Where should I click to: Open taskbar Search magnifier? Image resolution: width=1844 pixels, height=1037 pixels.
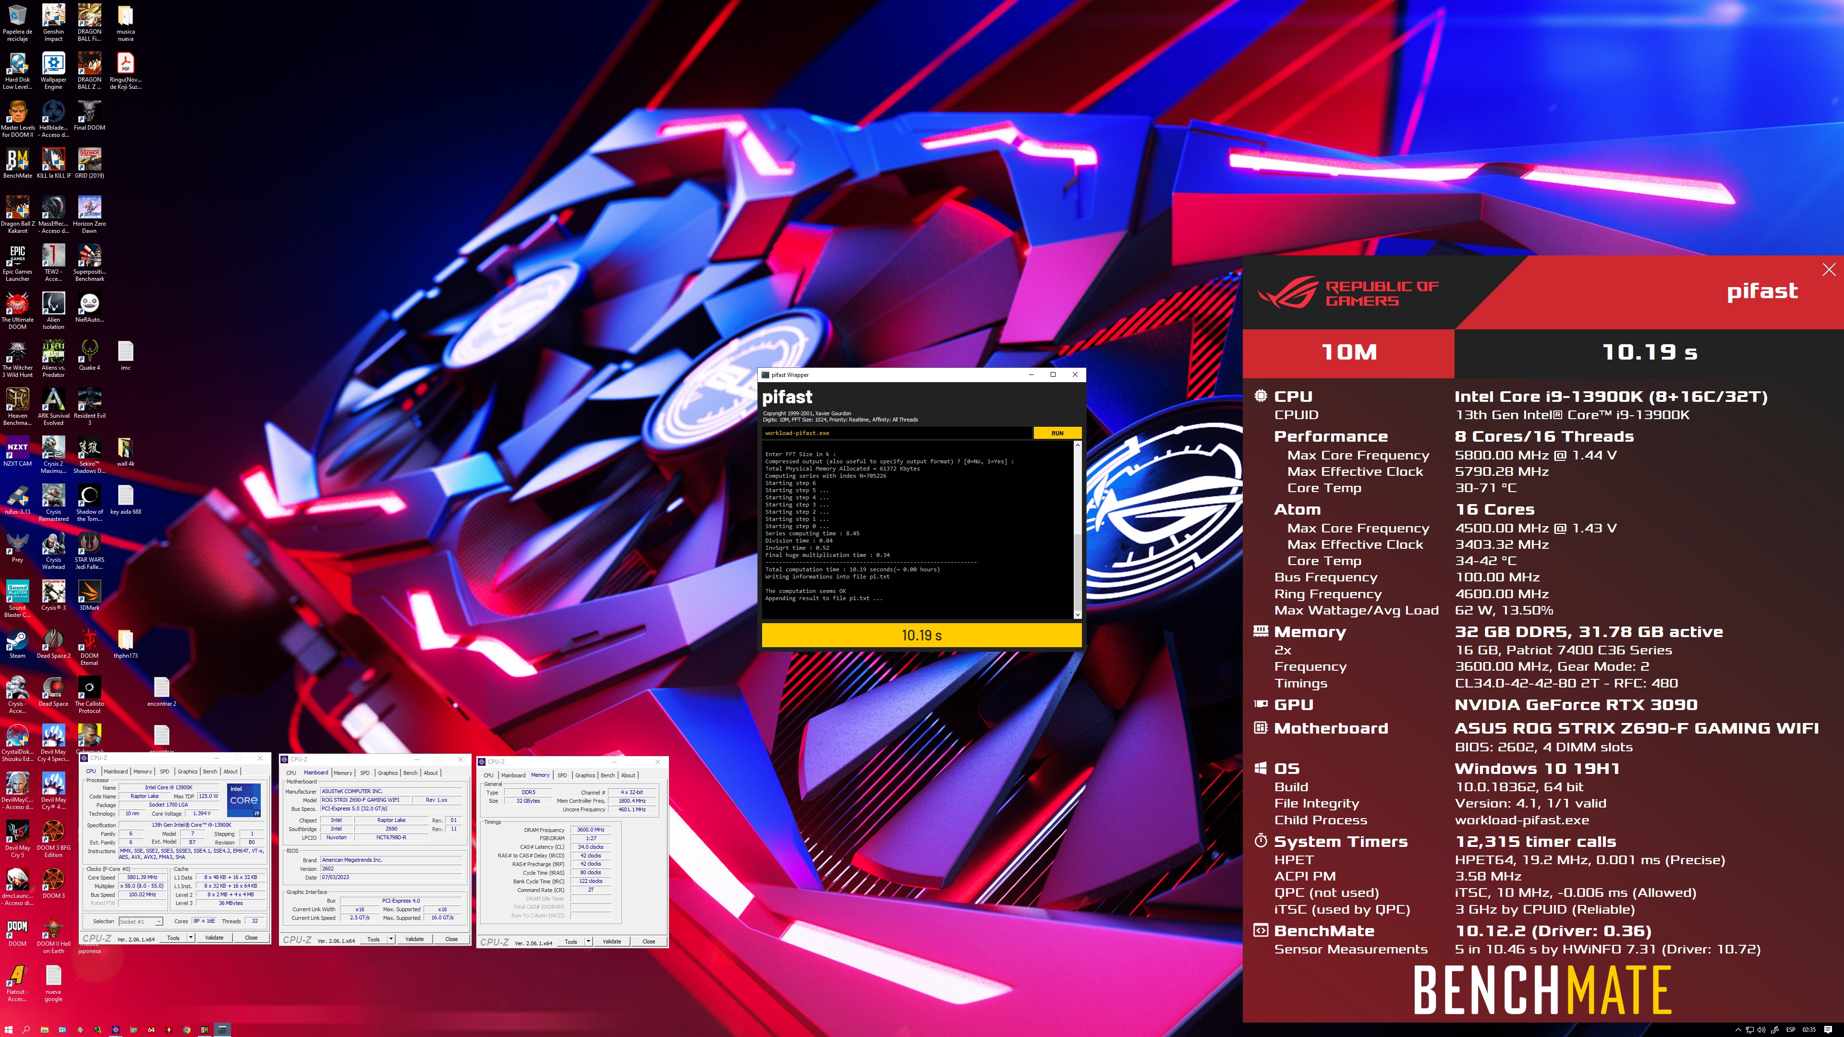(x=26, y=1030)
